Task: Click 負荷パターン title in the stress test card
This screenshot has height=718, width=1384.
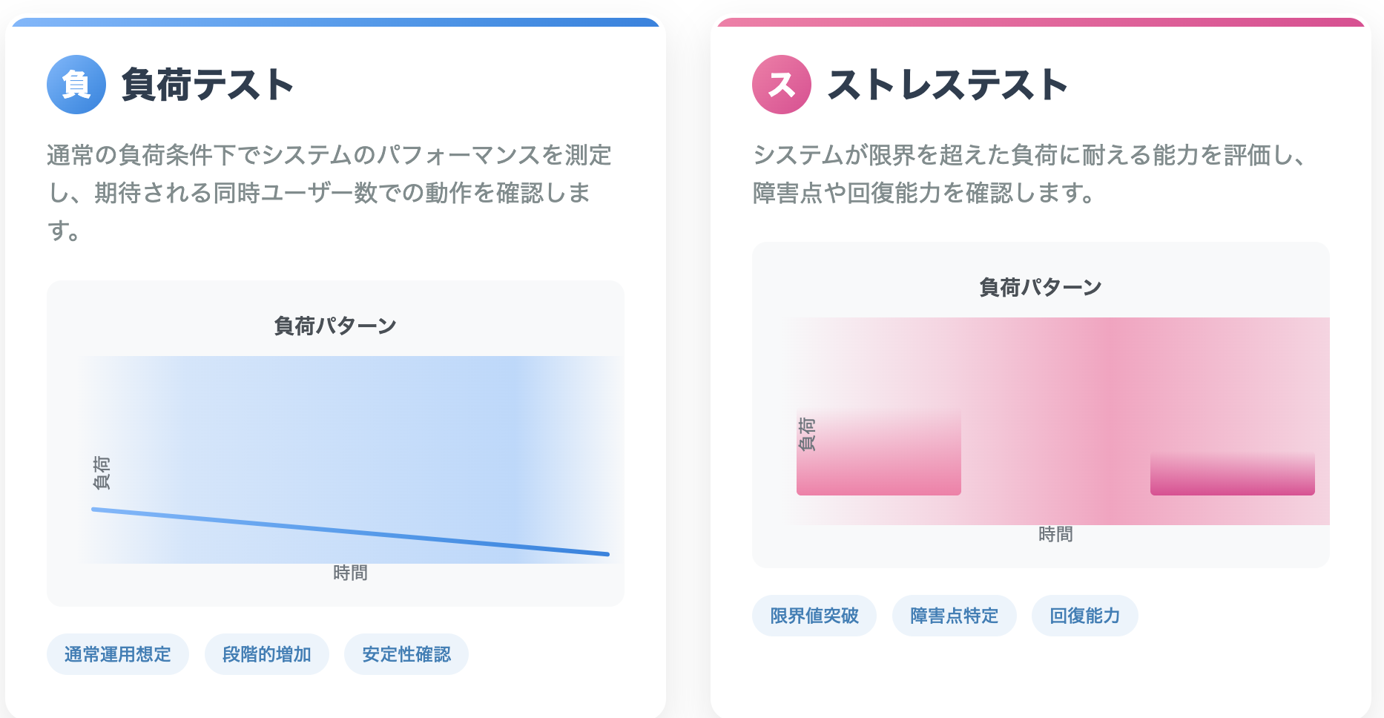Action: [x=1041, y=287]
